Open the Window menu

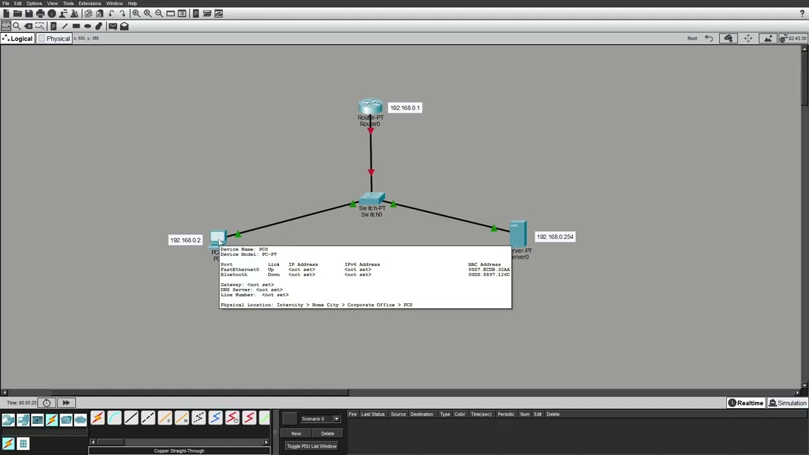(x=114, y=4)
